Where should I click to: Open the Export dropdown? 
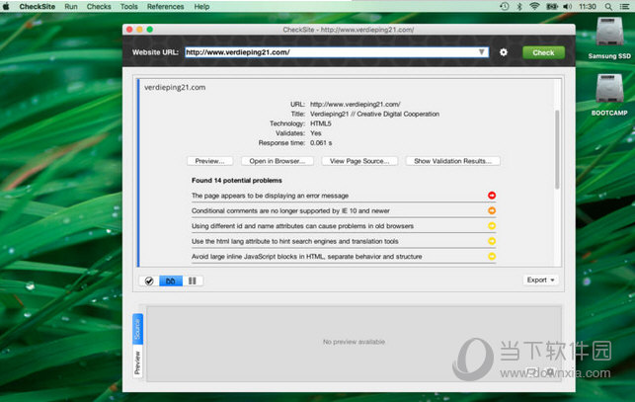coord(540,281)
